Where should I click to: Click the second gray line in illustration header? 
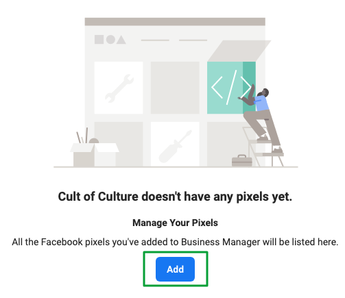point(193,40)
